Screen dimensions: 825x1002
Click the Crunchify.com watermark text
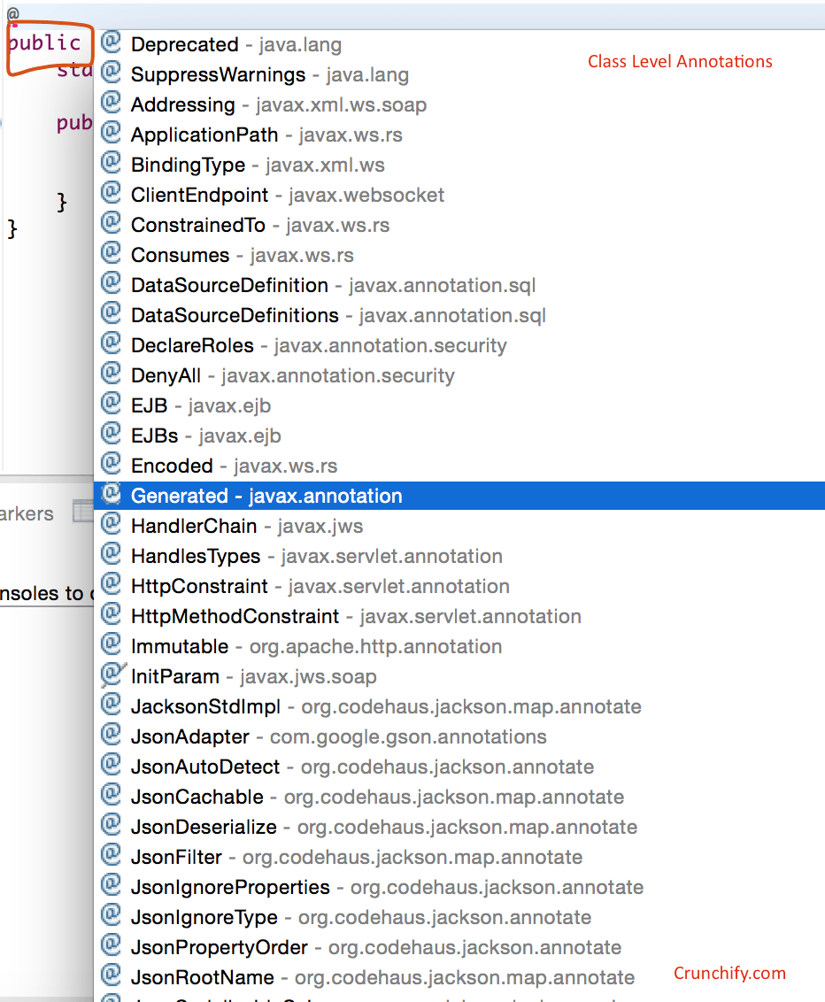point(729,973)
